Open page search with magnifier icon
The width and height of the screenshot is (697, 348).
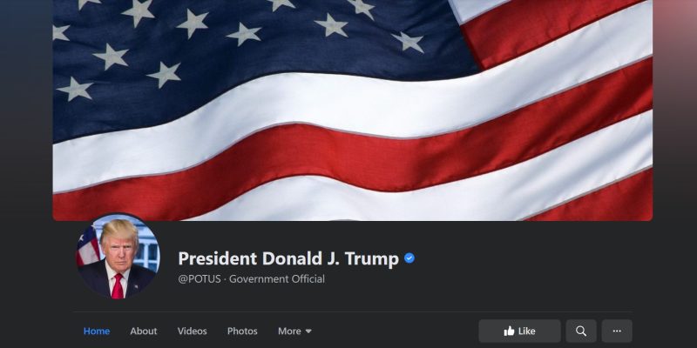coord(581,331)
